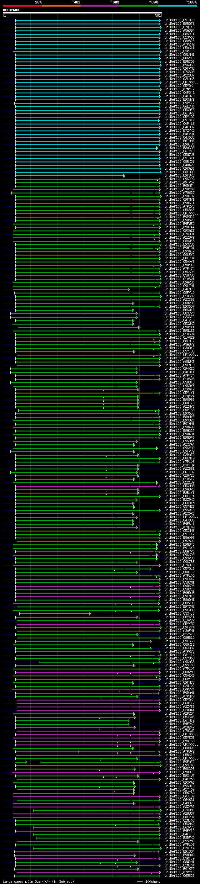Open hit UniRef100_A7QIY6
This screenshot has height=884, width=200.
click(x=179, y=27)
